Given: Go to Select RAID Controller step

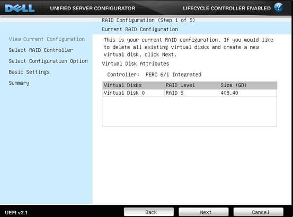Looking at the screenshot, I should (x=41, y=50).
